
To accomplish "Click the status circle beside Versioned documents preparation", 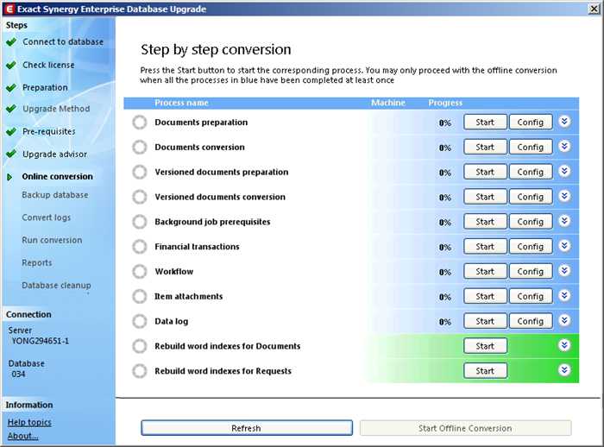I will tap(140, 173).
